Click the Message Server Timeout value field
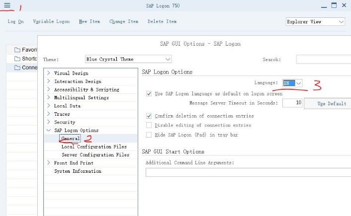Image resolution: width=351 pixels, height=216 pixels. pyautogui.click(x=292, y=103)
